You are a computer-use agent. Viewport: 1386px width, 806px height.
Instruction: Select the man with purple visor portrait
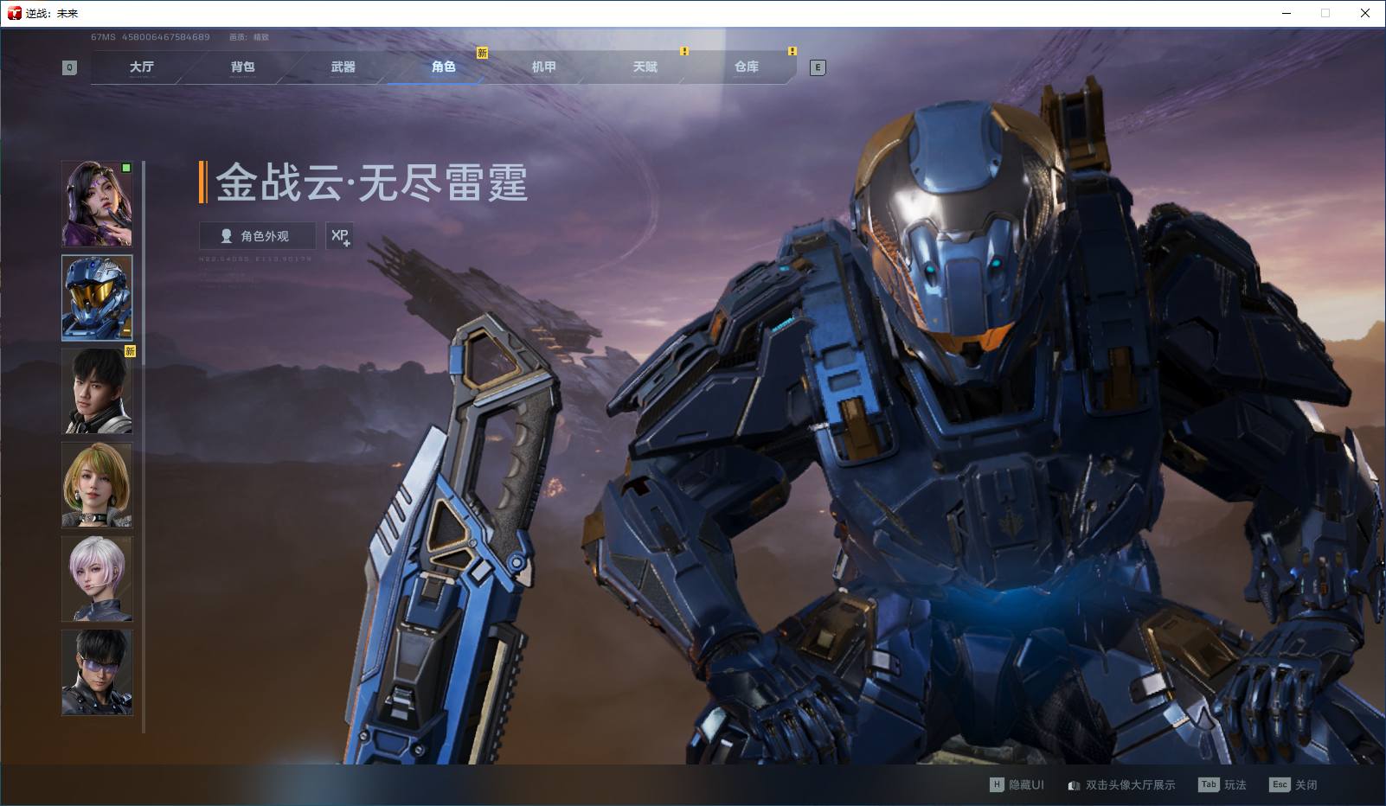[97, 672]
